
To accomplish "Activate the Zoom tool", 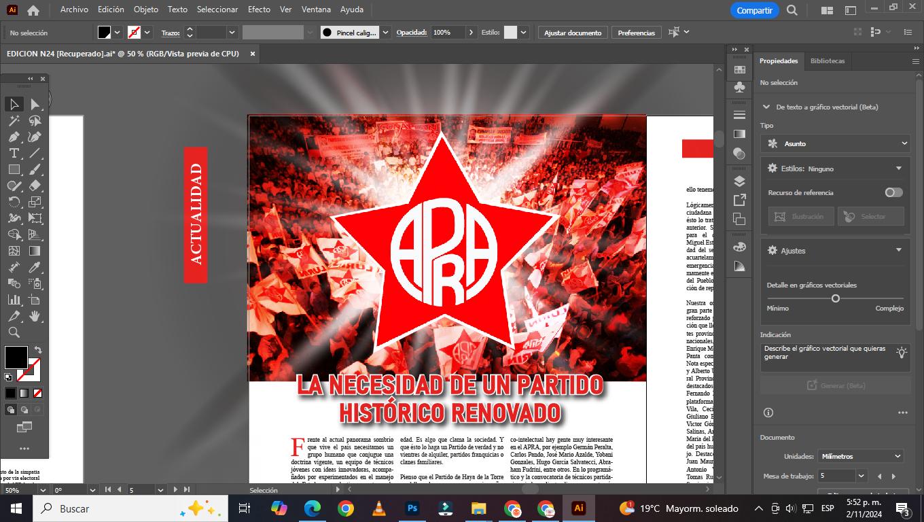I will [14, 332].
